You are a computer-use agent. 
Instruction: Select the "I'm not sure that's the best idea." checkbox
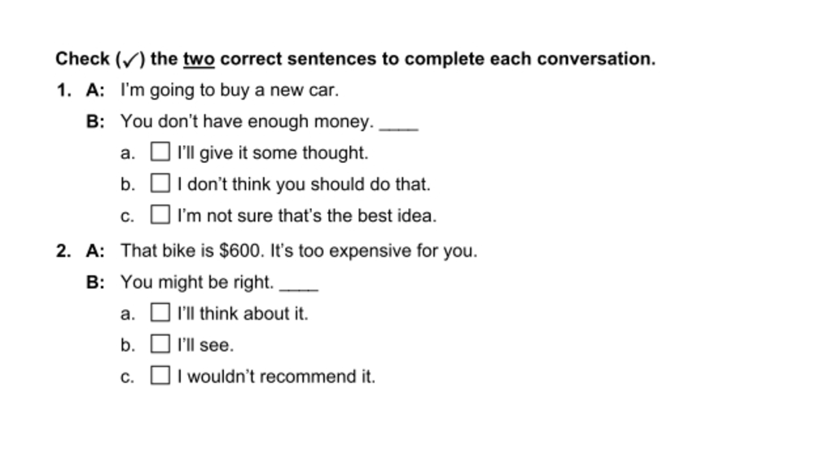(x=160, y=214)
